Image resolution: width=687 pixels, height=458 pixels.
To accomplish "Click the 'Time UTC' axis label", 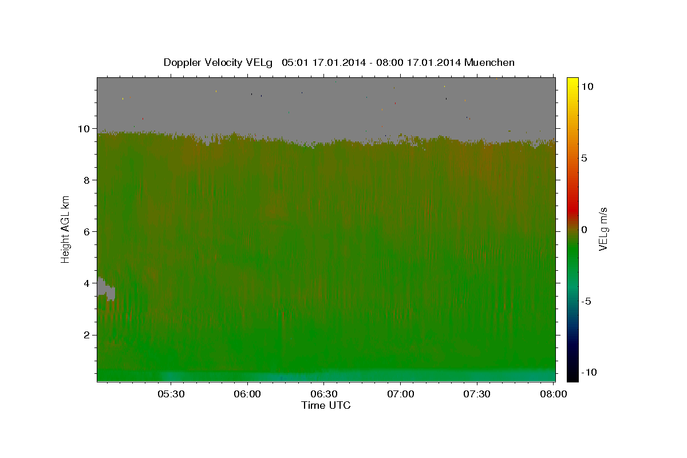I will tap(326, 405).
